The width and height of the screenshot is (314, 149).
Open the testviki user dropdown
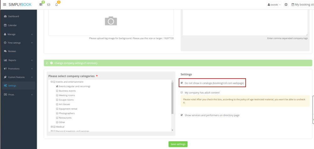tap(274, 5)
